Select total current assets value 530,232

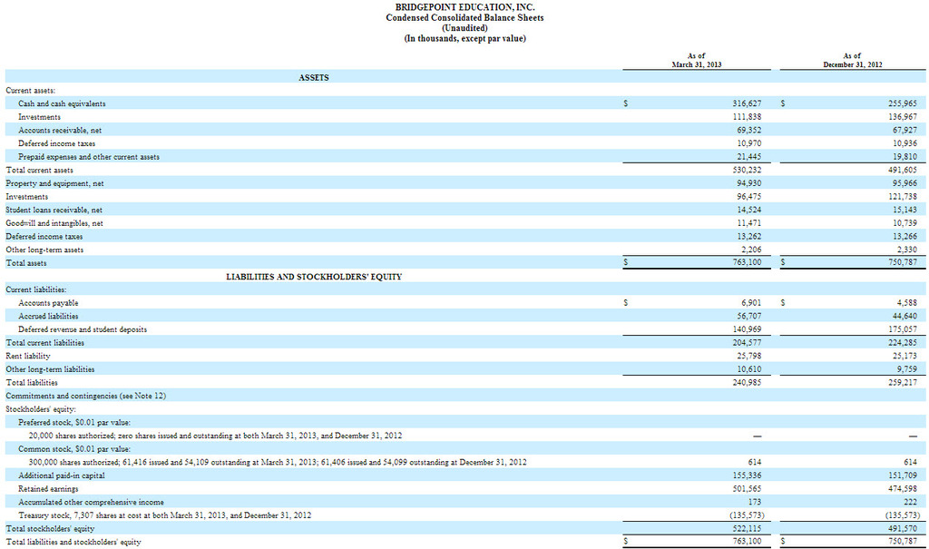[748, 171]
